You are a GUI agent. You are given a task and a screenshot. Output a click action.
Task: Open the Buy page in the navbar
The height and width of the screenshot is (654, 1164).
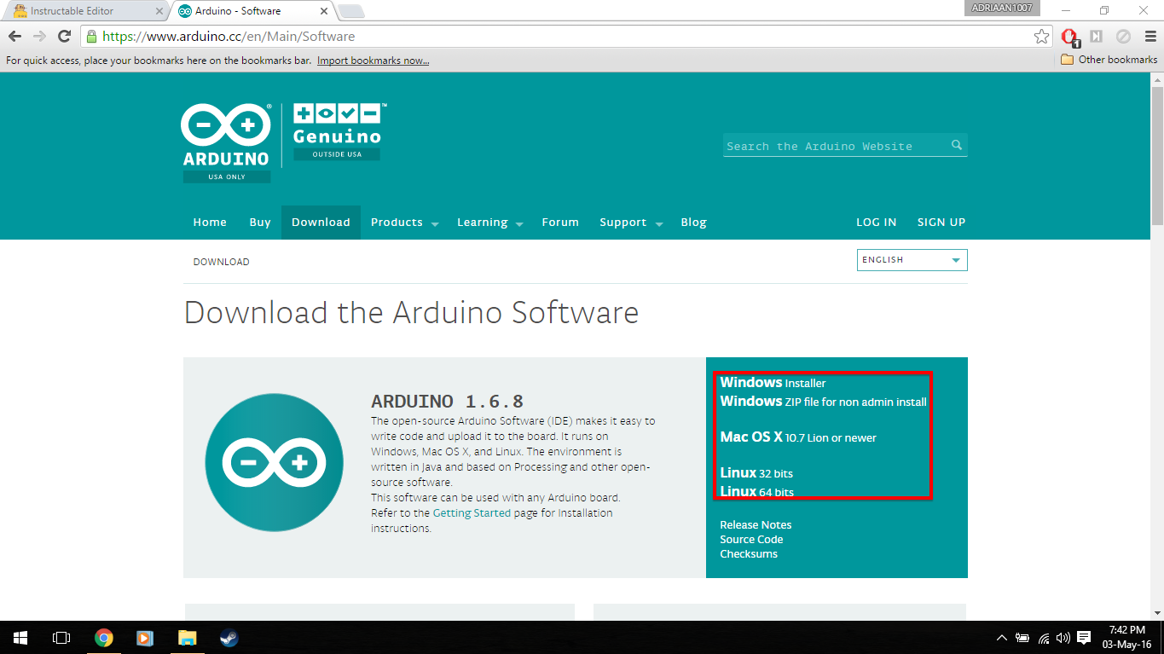coord(260,223)
